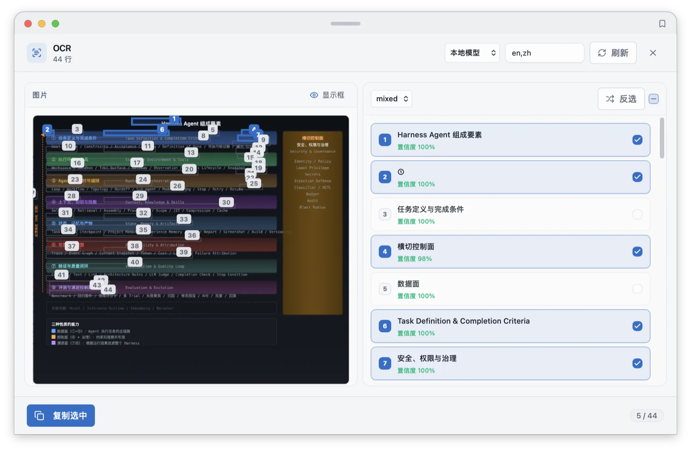The height and width of the screenshot is (451, 691).
Task: Click box marker 41 on image
Action: (x=62, y=275)
